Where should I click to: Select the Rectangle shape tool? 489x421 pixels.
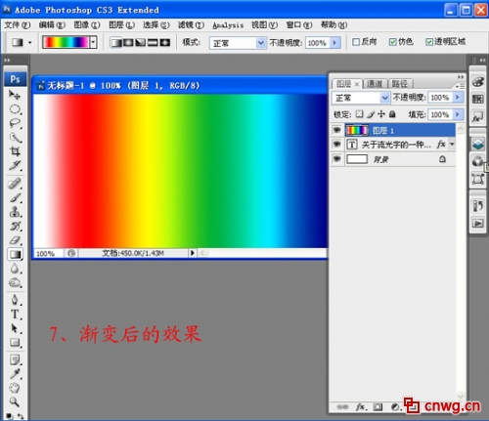(15, 343)
